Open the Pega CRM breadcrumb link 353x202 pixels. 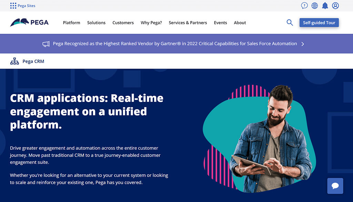(33, 61)
